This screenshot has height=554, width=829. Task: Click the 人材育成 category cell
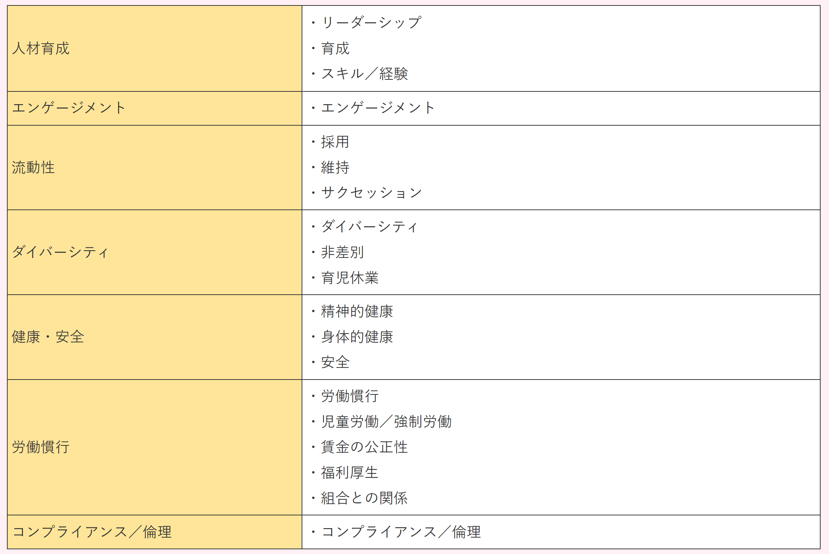41,48
